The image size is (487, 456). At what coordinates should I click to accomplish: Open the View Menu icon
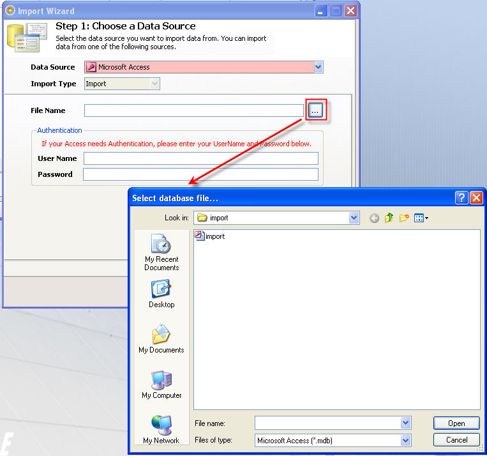point(421,218)
